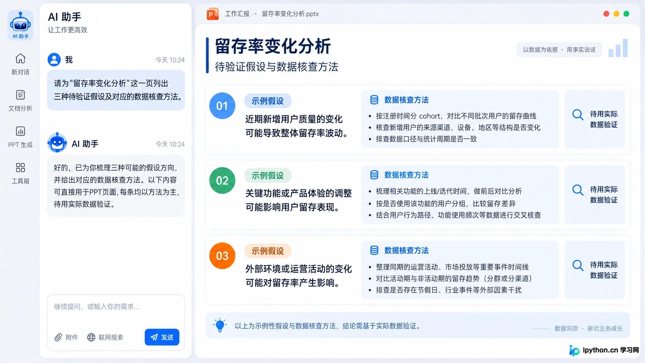Click the bar chart icon on slide header
The height and width of the screenshot is (363, 645).
click(x=618, y=48)
